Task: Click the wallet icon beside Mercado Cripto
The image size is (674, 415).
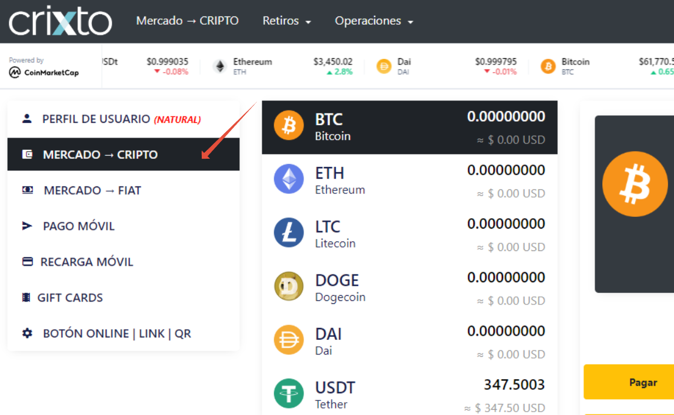Action: pyautogui.click(x=27, y=154)
